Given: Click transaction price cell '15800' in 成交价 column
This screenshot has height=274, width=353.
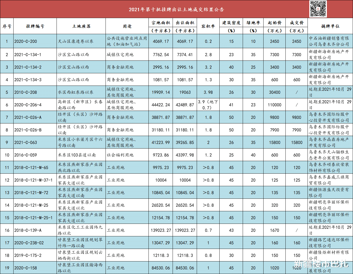Looking at the screenshot, I should (297, 142).
